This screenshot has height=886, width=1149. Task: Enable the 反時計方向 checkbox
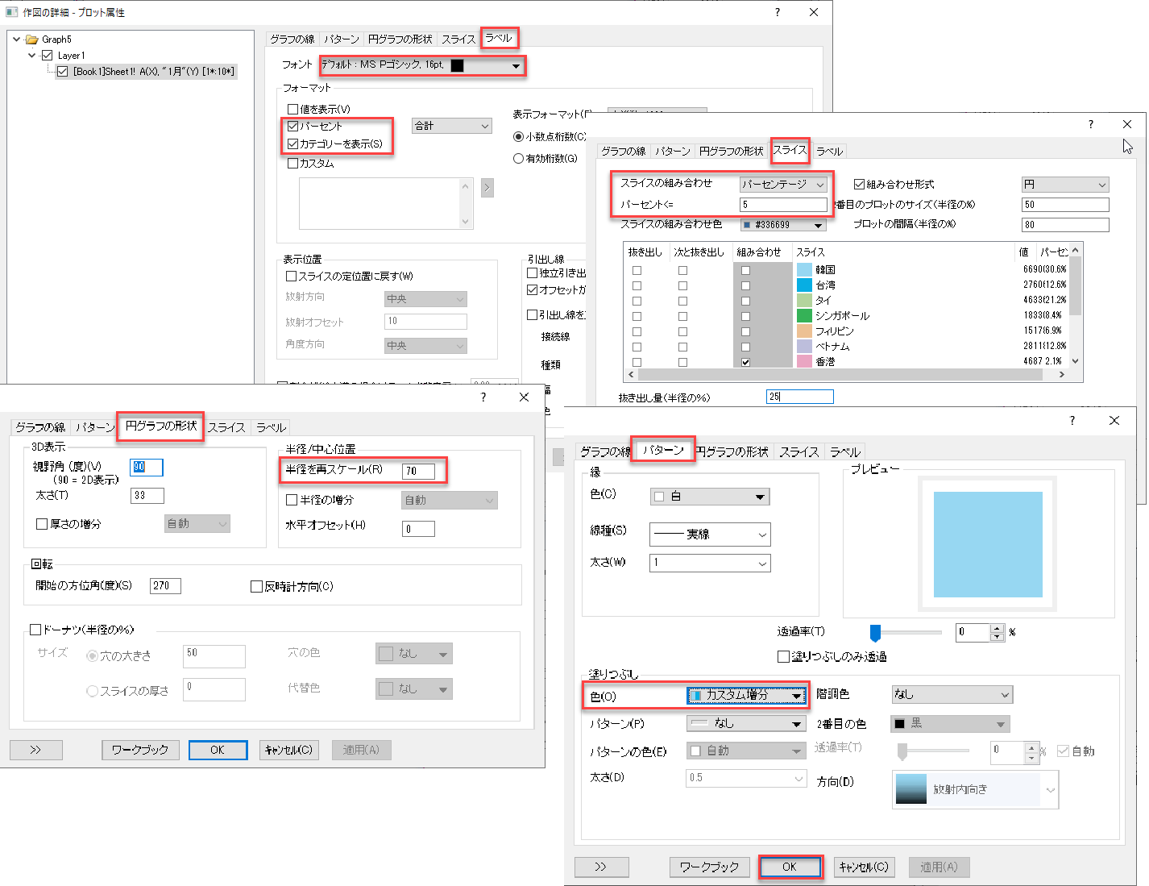coord(256,587)
